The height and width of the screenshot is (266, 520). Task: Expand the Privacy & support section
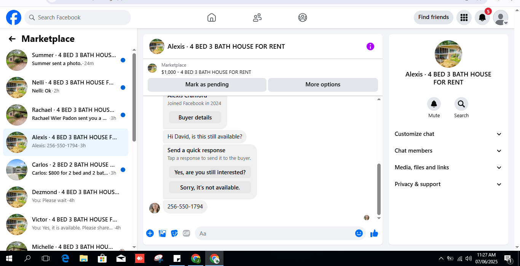click(448, 184)
